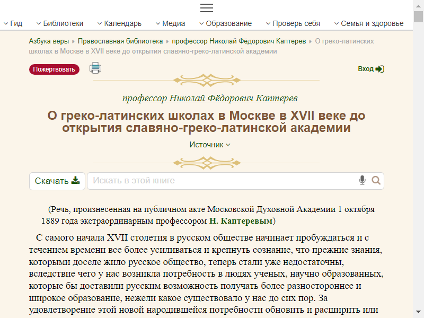This screenshot has width=424, height=318.
Task: Click the current page breadcrumb text
Action: click(201, 46)
